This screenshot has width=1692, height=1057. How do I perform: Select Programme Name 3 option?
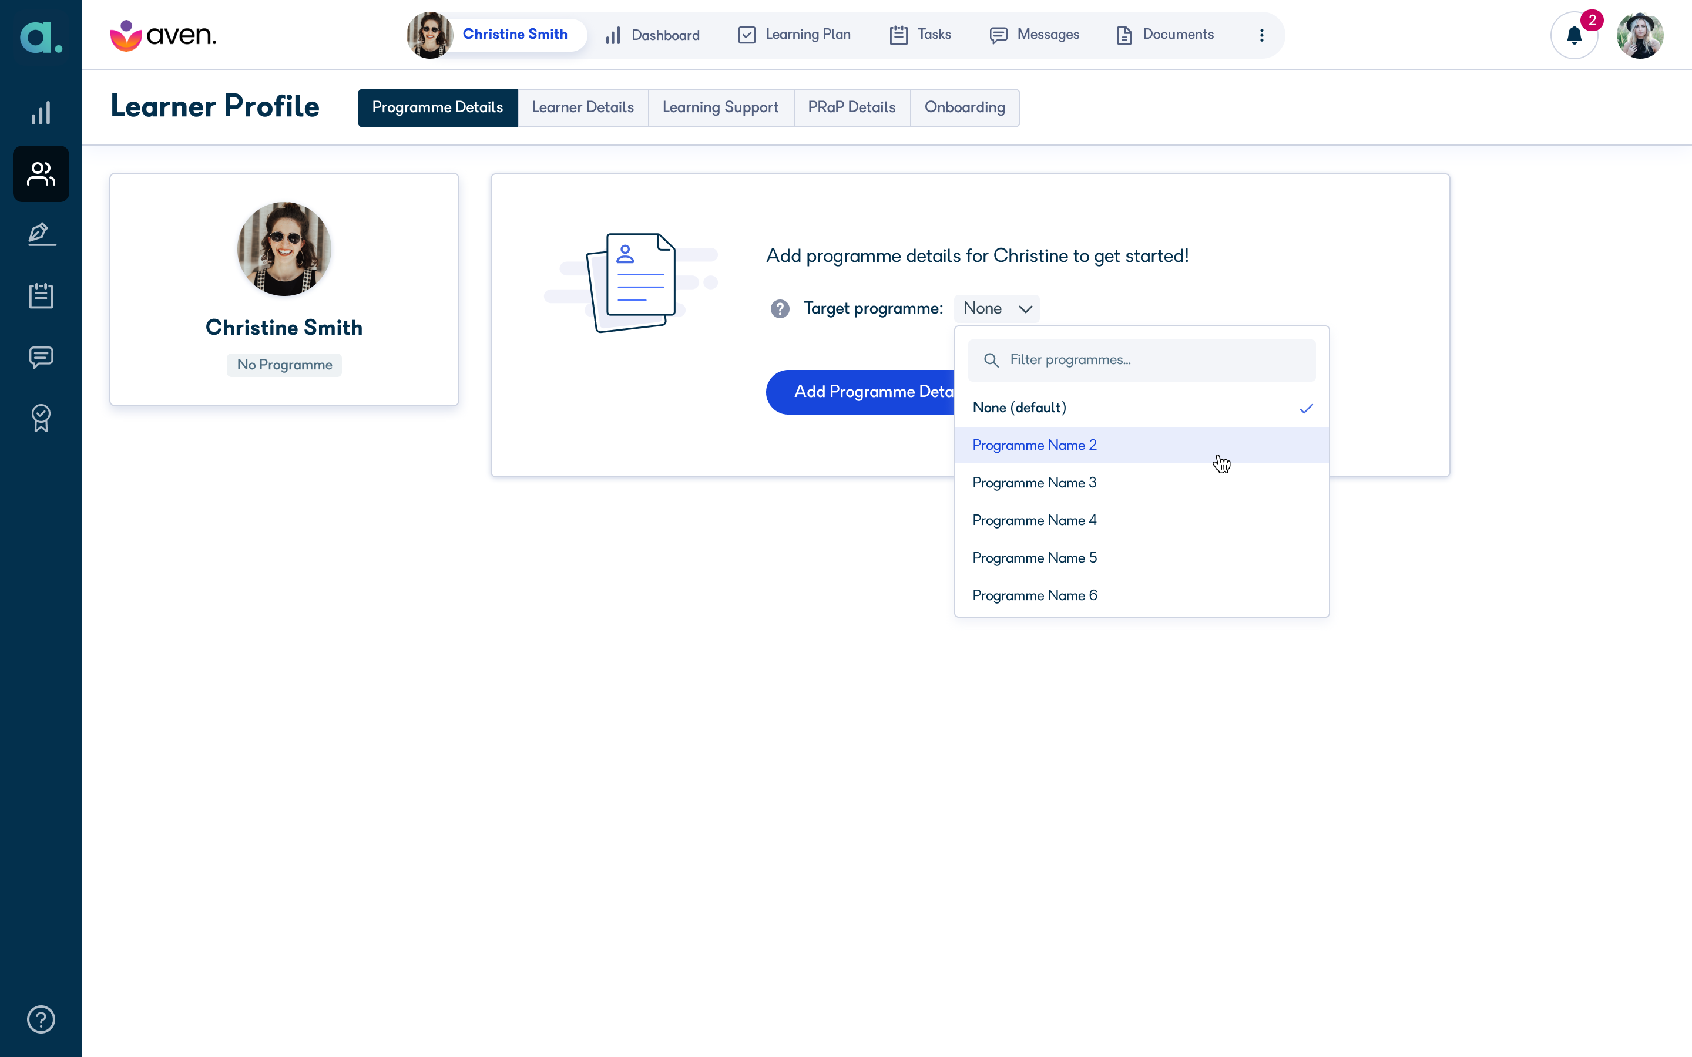point(1142,483)
